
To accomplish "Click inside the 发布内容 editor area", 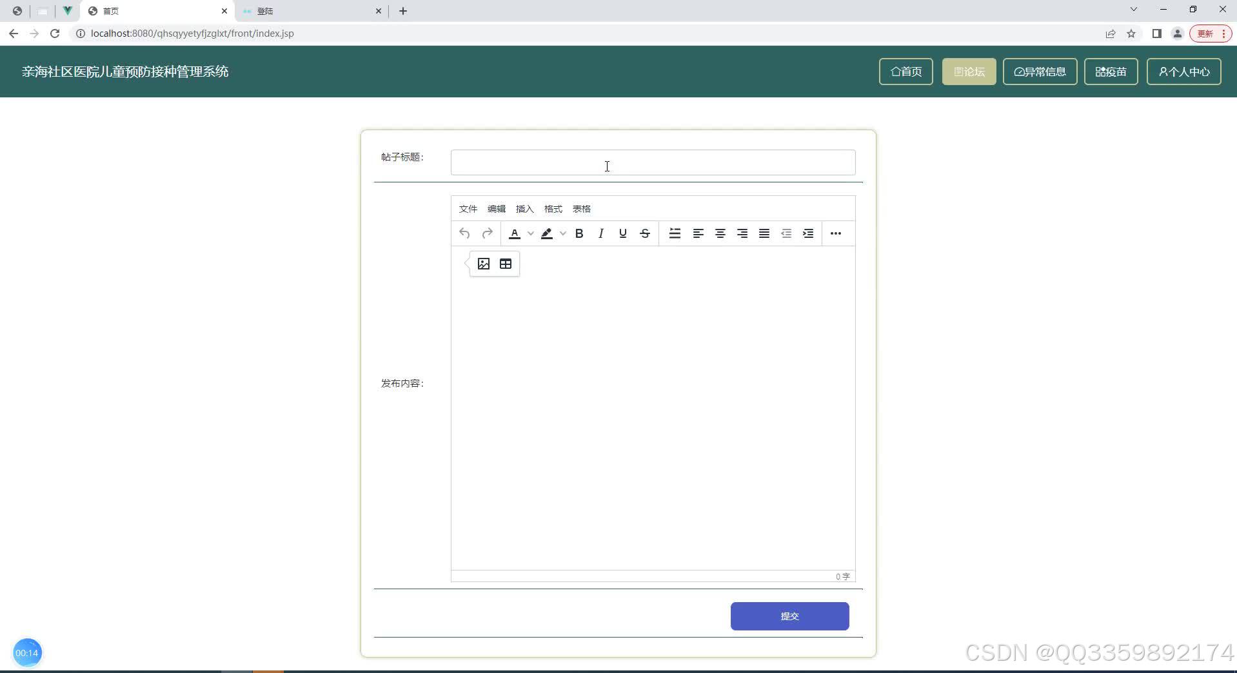I will pyautogui.click(x=653, y=408).
